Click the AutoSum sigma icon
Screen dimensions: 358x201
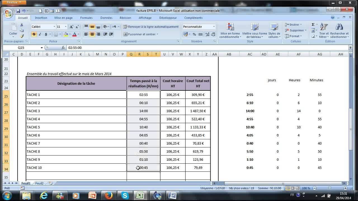313,25
